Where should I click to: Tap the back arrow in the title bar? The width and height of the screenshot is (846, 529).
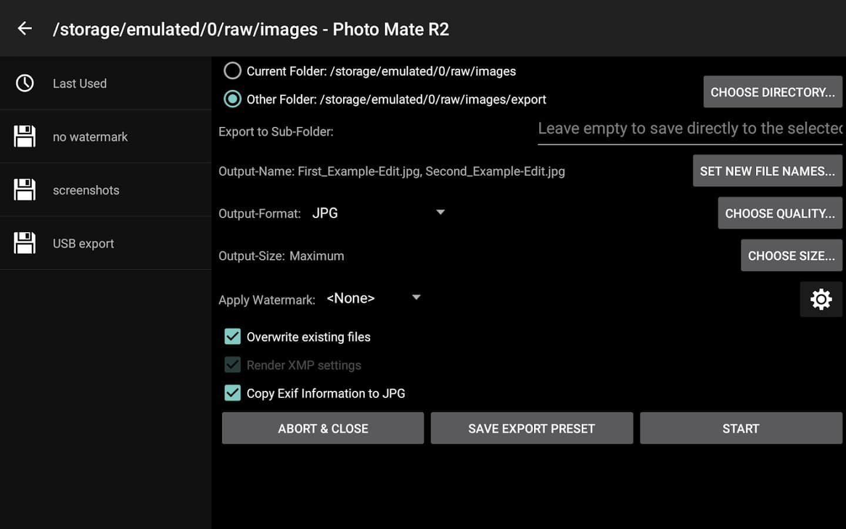(25, 28)
